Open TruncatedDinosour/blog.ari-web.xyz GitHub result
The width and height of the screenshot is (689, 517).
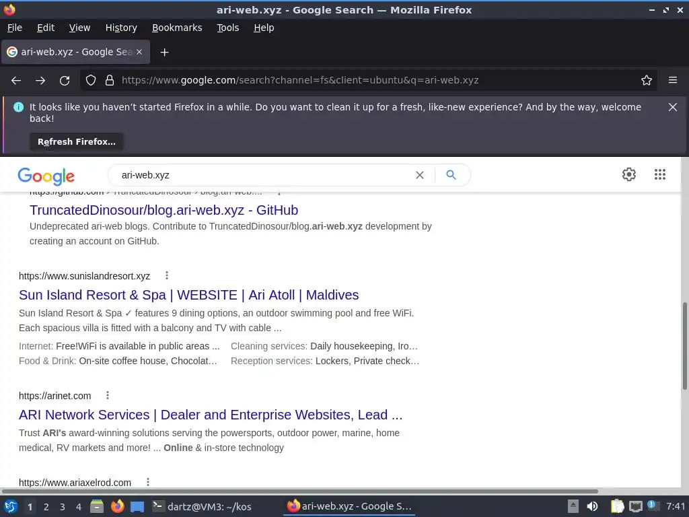[x=164, y=210]
